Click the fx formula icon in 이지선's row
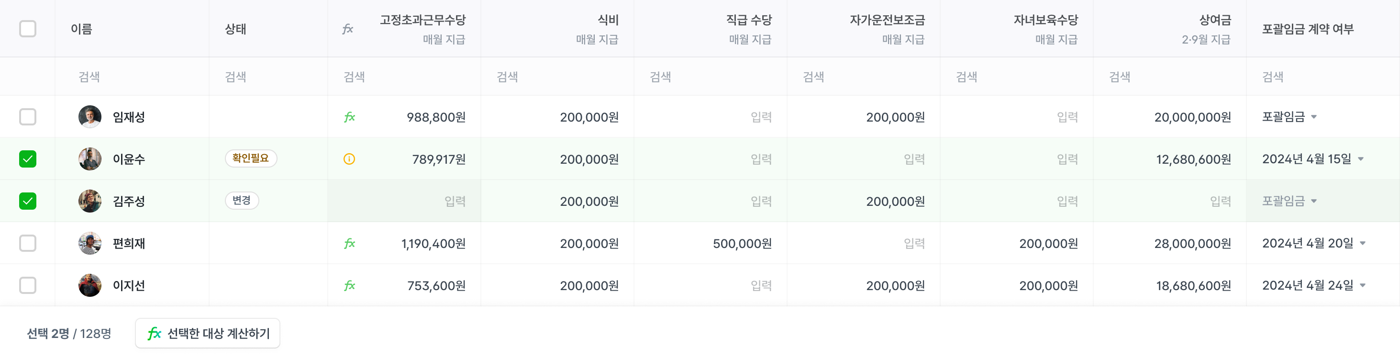The image size is (1400, 360). (x=349, y=285)
